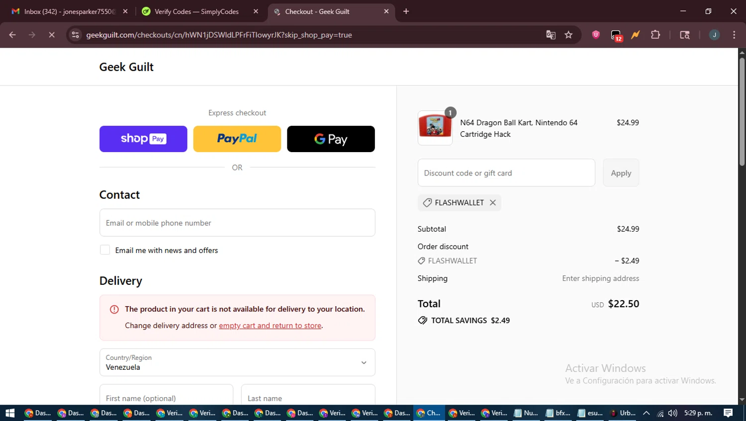746x421 pixels.
Task: Close the Checkout Geek Guilt tab
Action: click(386, 11)
